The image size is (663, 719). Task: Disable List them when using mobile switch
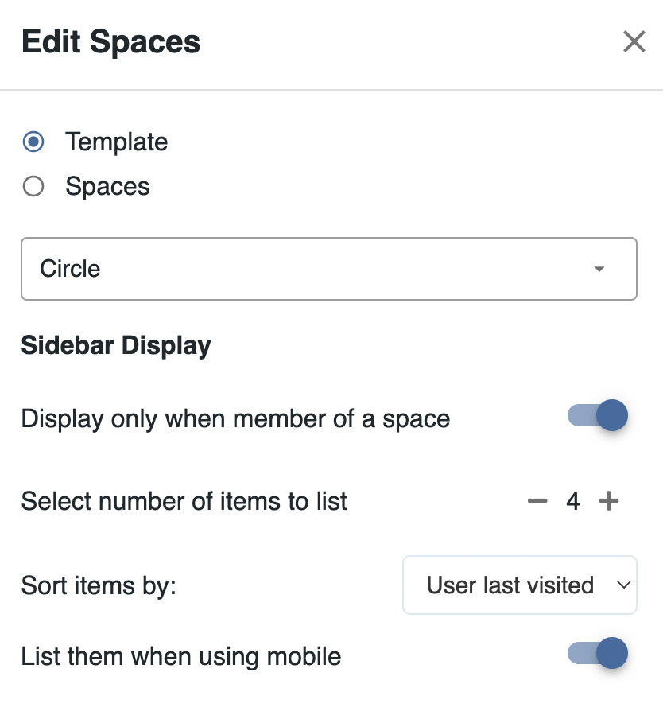(598, 654)
